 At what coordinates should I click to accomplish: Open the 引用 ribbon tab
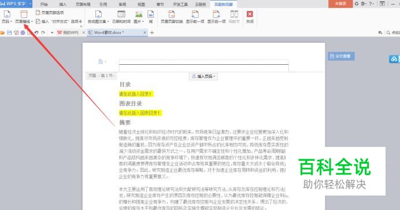click(103, 4)
